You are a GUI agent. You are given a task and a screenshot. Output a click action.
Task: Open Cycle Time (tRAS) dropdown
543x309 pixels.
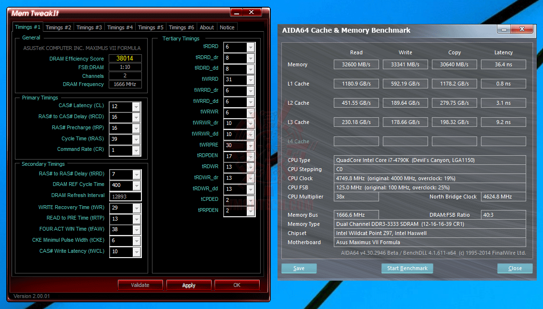[136, 139]
